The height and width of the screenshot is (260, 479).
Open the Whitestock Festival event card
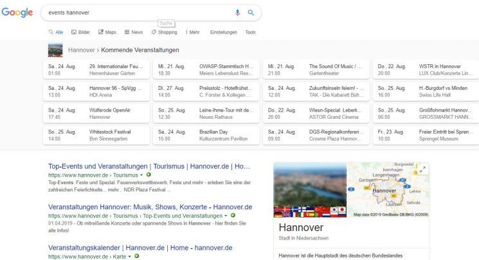coord(96,135)
